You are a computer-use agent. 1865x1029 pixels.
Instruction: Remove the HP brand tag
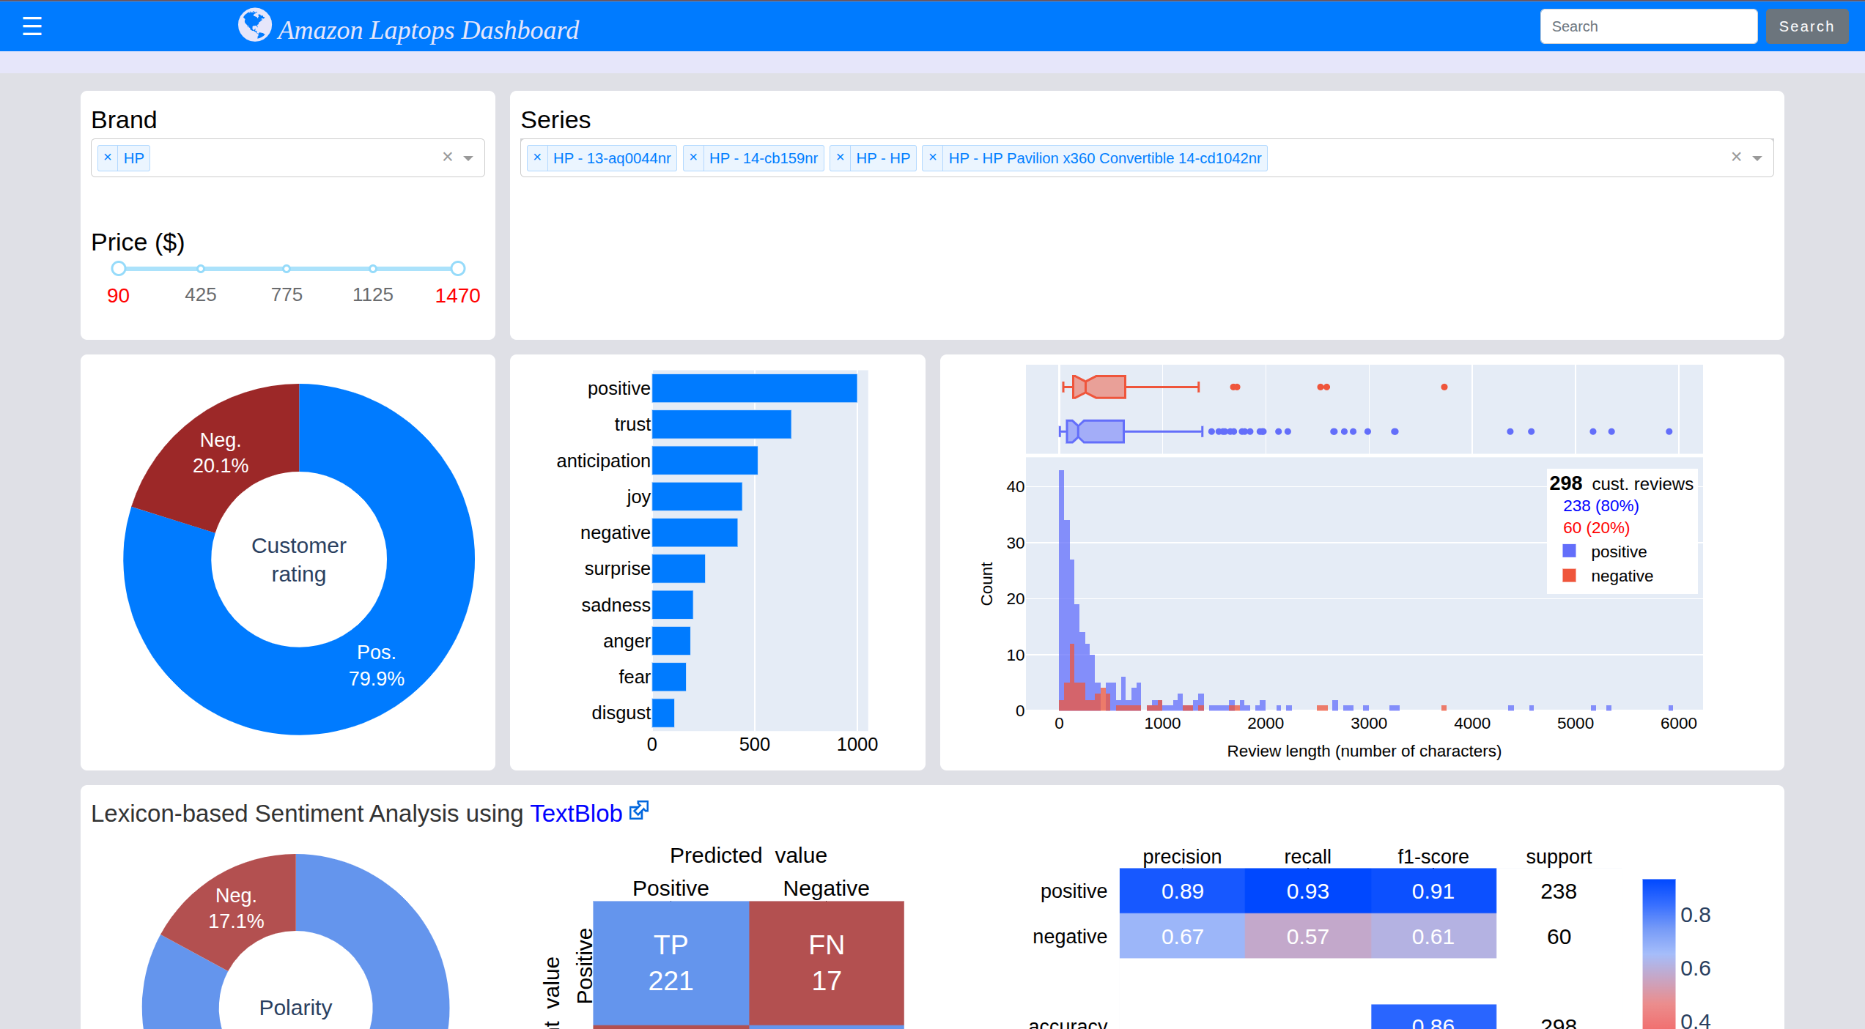click(x=108, y=157)
